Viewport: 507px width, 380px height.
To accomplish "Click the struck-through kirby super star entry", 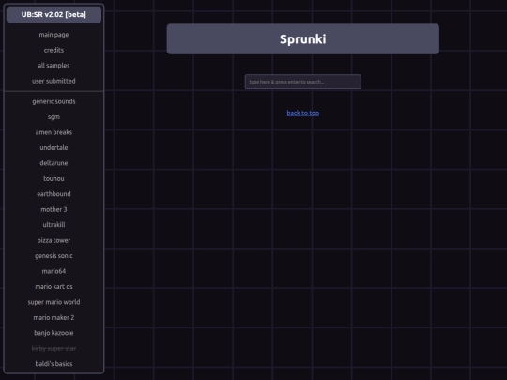I will (x=54, y=349).
